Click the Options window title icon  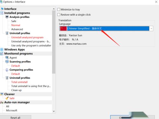pos(1,2)
